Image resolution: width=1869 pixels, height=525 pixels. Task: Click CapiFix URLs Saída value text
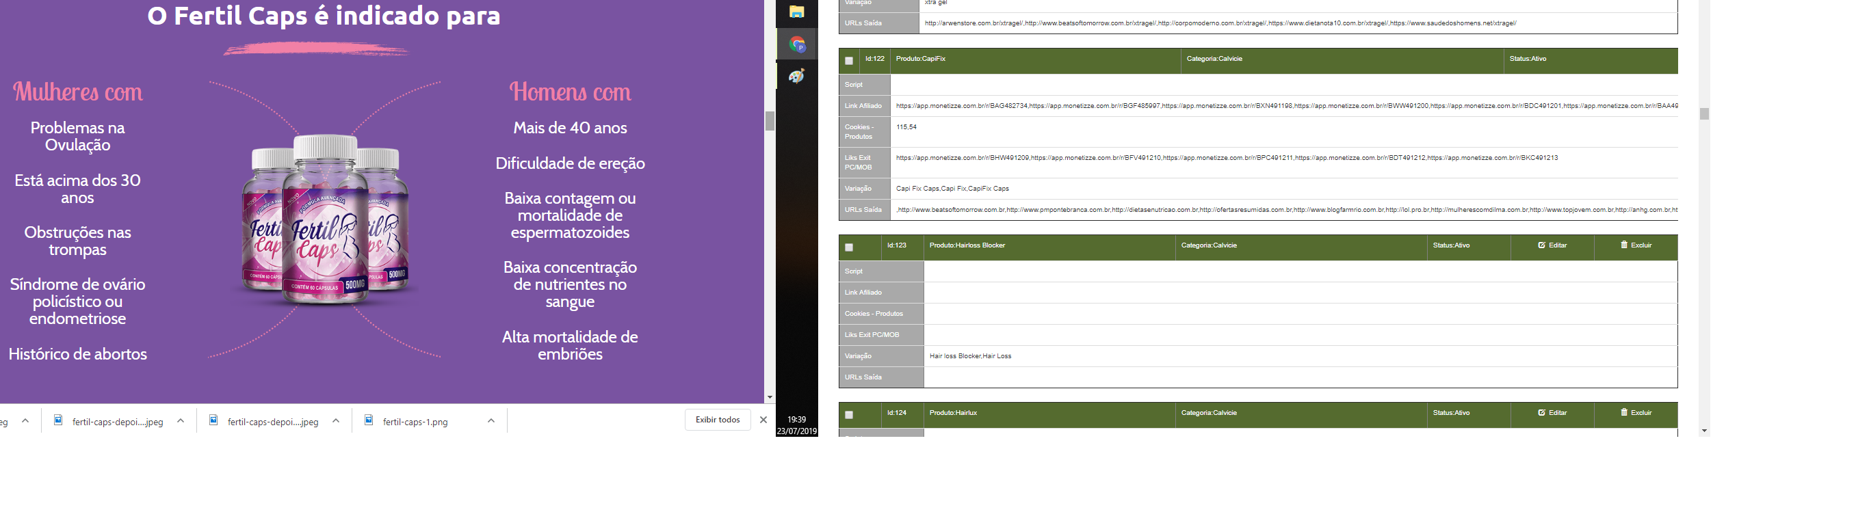coord(1286,210)
